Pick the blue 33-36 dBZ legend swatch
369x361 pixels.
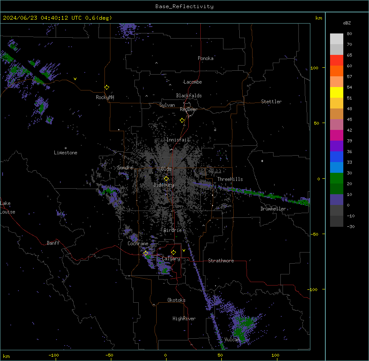(336, 156)
